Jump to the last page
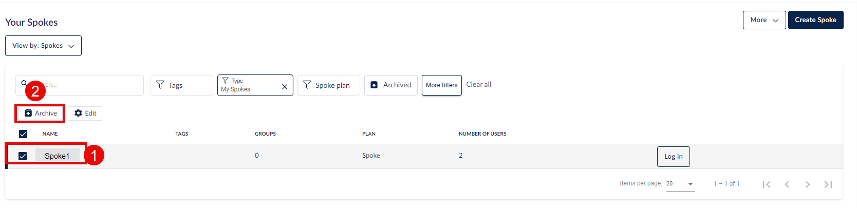Viewport: 857px width, 208px height. (x=828, y=184)
